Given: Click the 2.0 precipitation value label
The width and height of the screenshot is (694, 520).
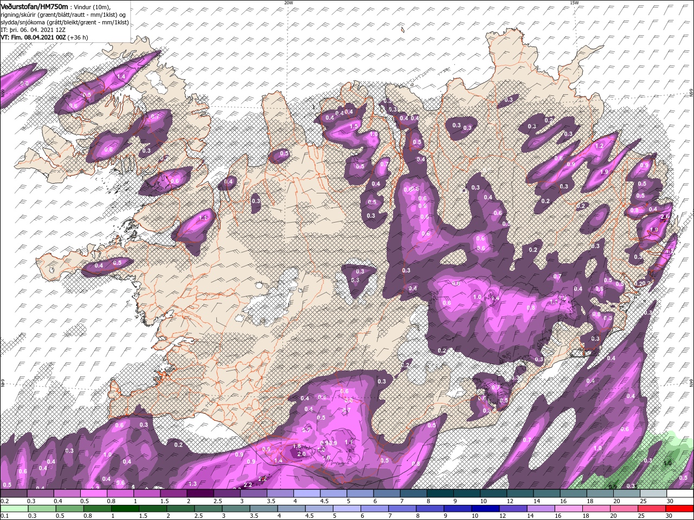Looking at the screenshot, I should point(302,454).
